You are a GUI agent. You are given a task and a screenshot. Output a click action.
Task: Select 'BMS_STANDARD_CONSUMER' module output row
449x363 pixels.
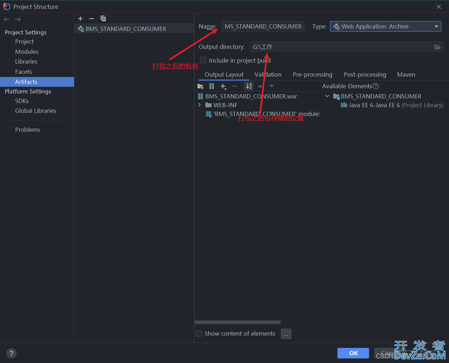[x=263, y=114]
